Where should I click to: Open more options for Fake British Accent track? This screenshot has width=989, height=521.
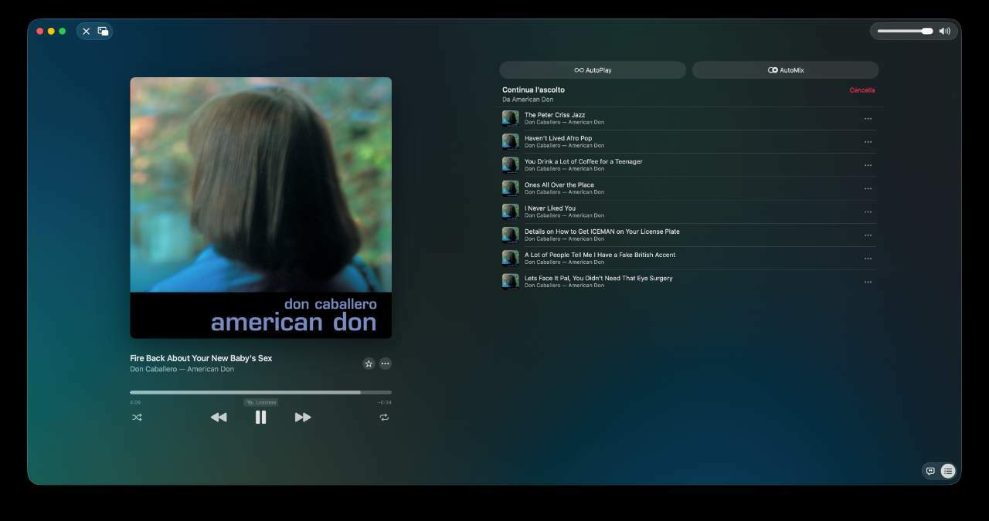click(868, 259)
